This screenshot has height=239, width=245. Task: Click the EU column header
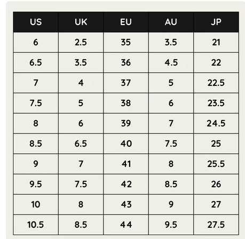[x=126, y=22]
